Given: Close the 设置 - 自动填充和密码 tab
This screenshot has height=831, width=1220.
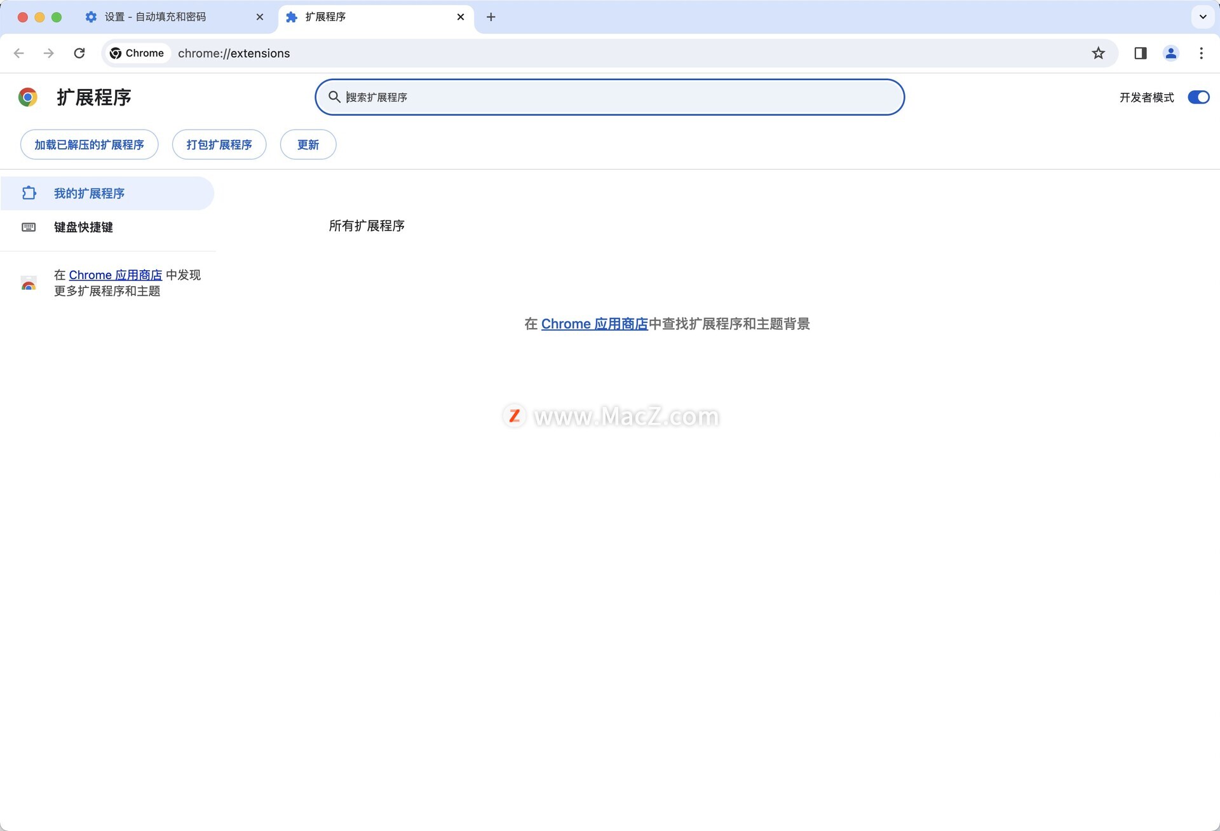Looking at the screenshot, I should coord(260,17).
